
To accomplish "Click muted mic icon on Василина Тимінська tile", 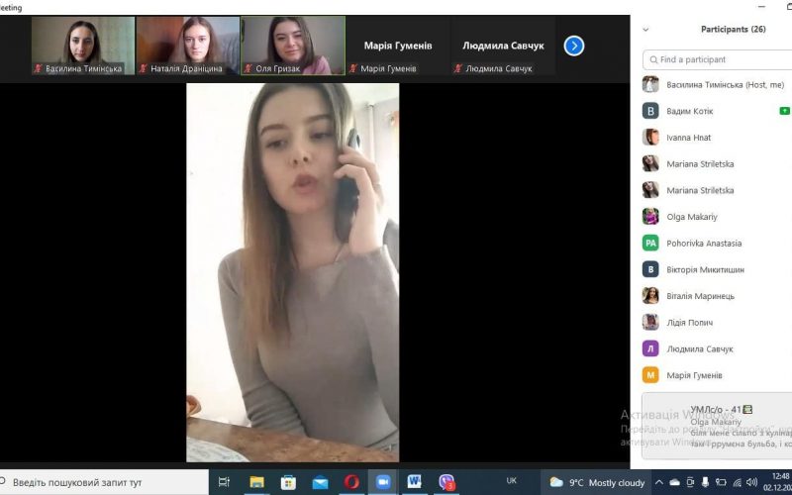I will click(39, 69).
